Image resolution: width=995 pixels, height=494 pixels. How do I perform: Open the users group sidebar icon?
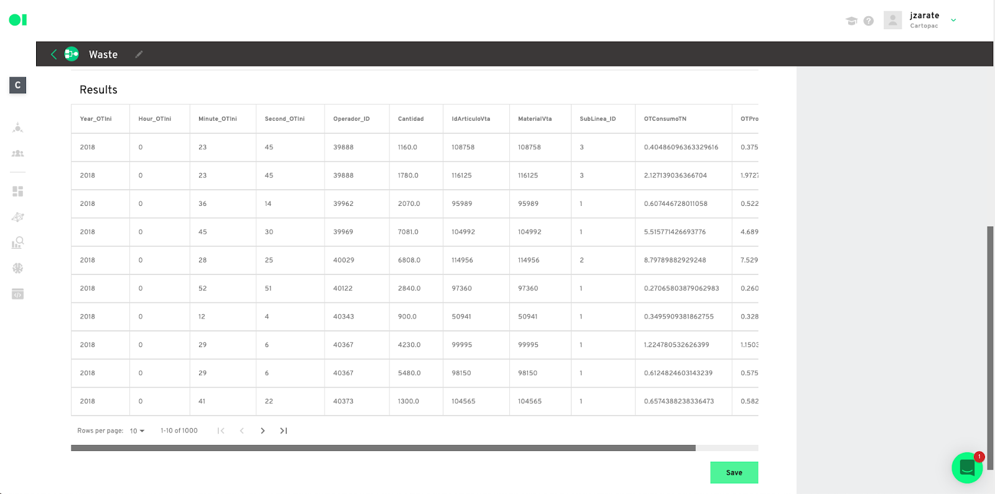point(18,153)
